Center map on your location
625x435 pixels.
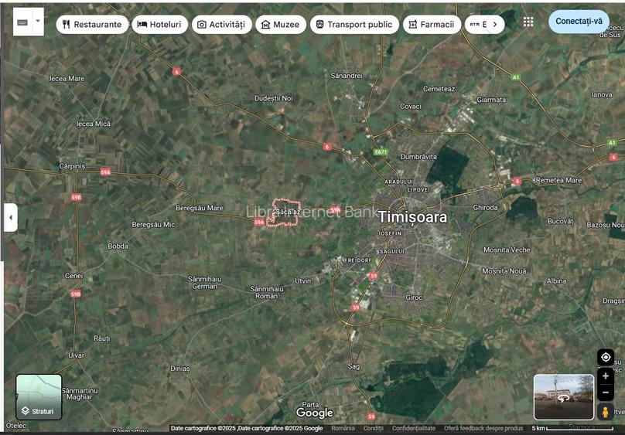606,357
